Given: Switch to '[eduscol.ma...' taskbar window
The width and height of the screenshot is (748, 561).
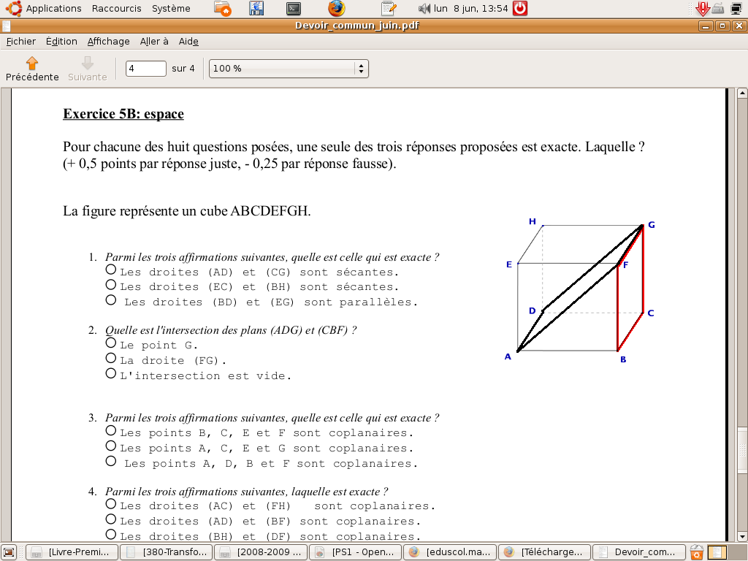Looking at the screenshot, I should coord(449,552).
